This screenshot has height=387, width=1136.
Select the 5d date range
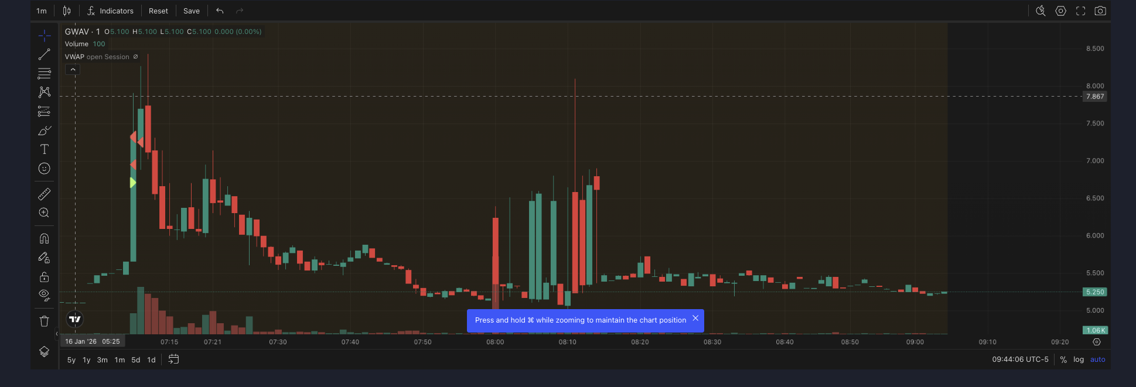click(x=135, y=360)
